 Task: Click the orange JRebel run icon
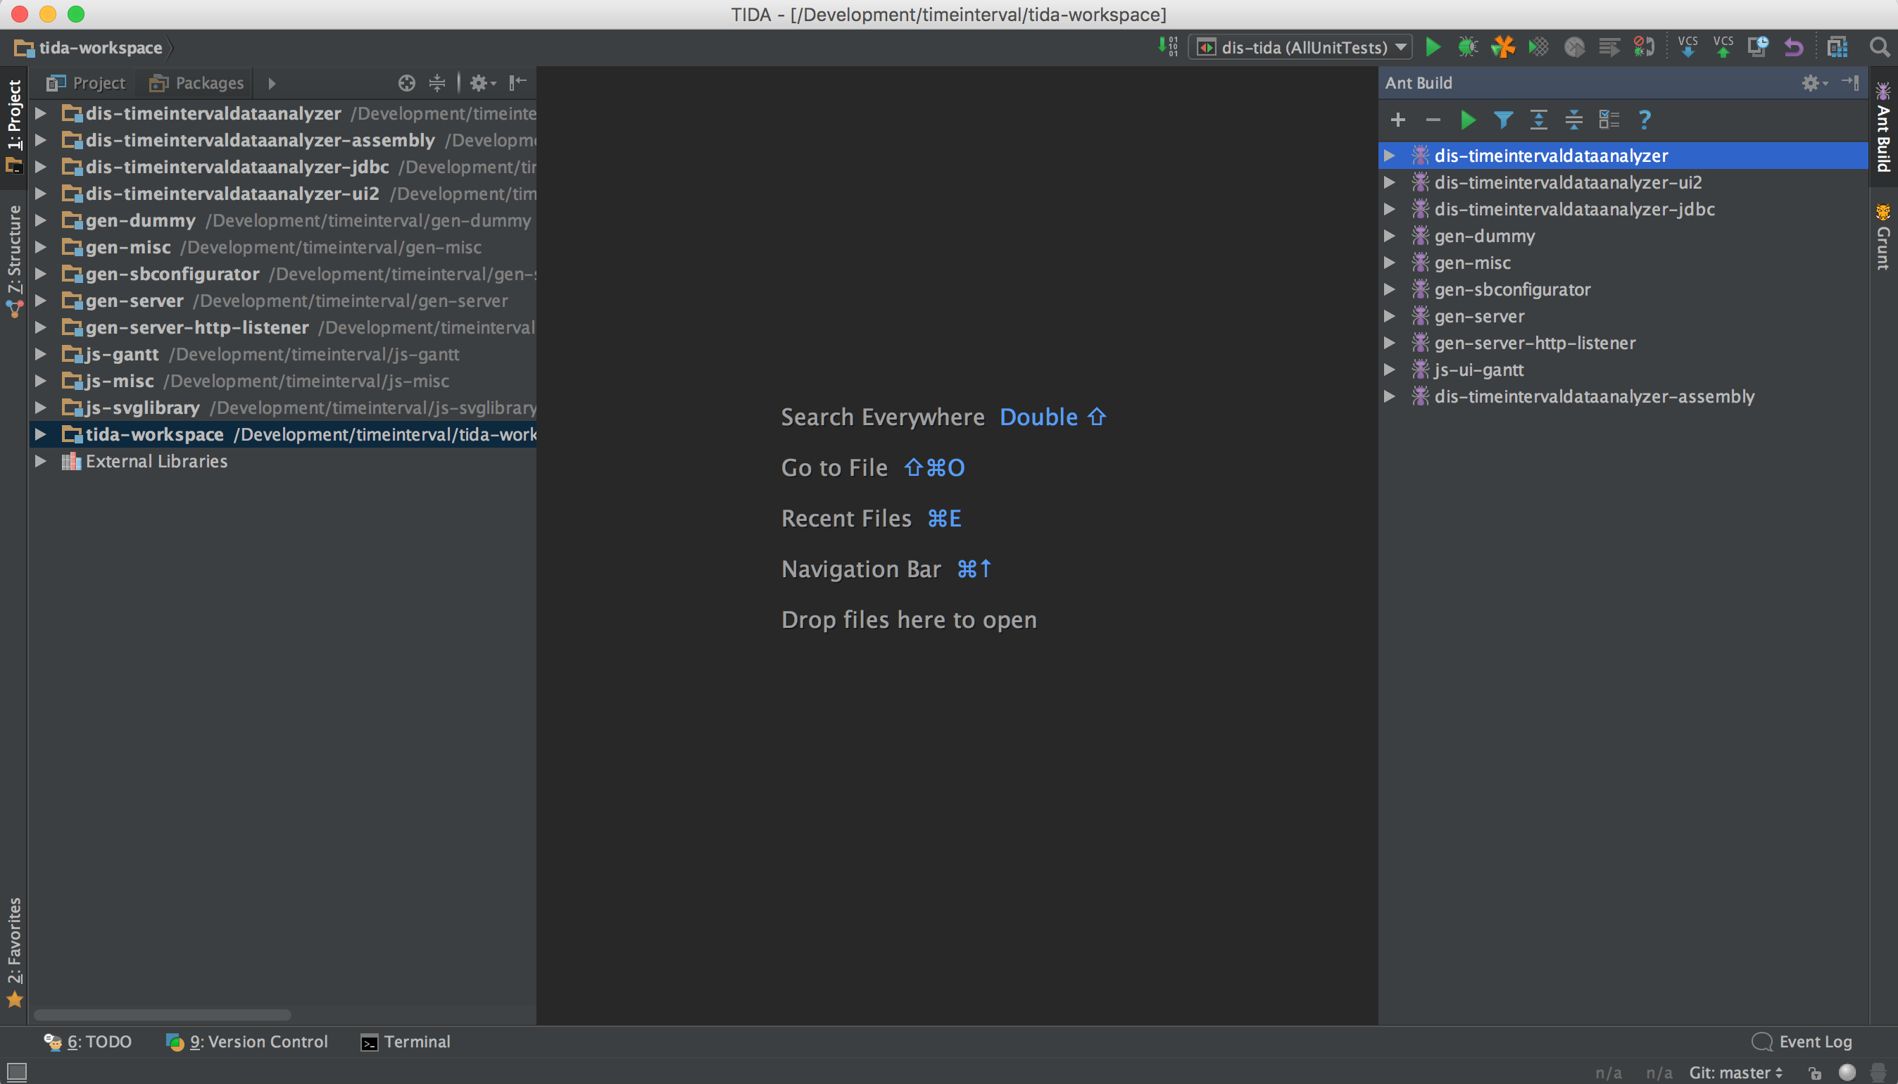1502,47
